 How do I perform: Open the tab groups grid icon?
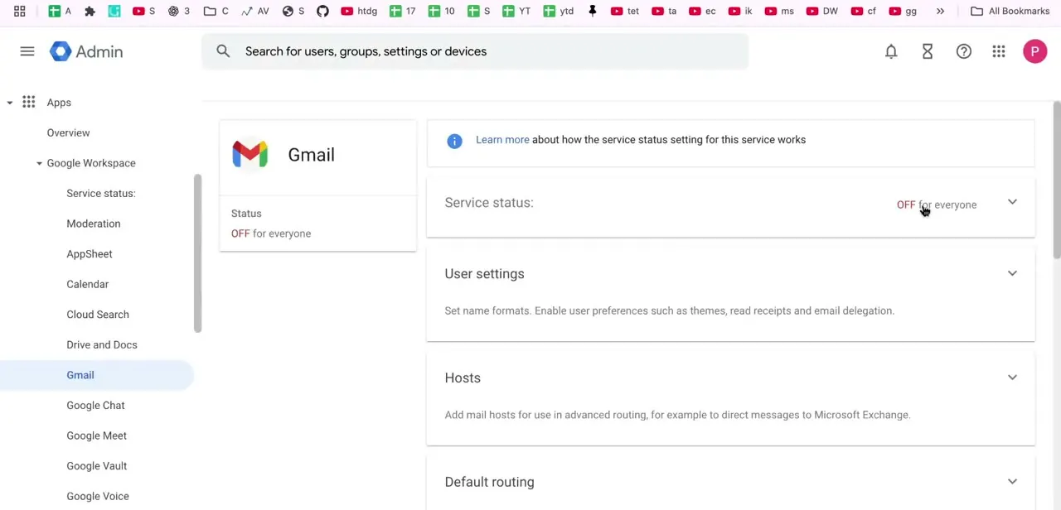(x=19, y=11)
